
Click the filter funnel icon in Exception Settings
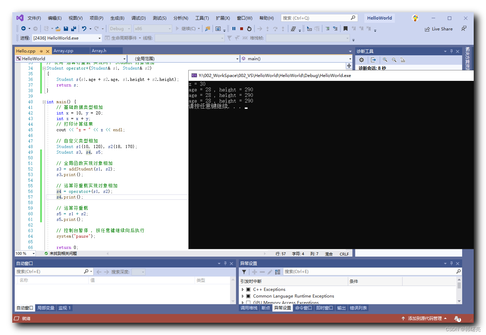(x=244, y=272)
